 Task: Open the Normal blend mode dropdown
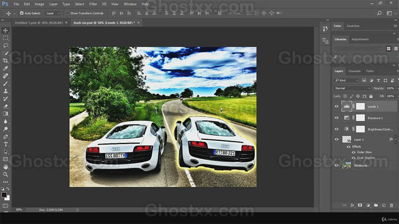point(352,88)
